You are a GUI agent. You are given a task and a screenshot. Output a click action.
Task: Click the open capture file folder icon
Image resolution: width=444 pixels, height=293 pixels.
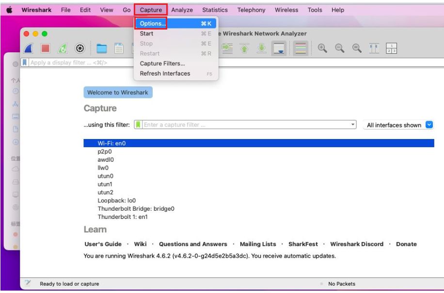[x=101, y=48]
